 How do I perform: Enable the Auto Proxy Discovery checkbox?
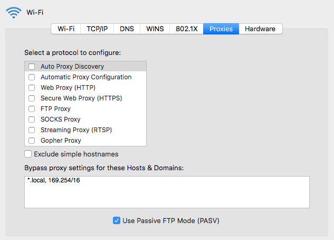pos(32,67)
